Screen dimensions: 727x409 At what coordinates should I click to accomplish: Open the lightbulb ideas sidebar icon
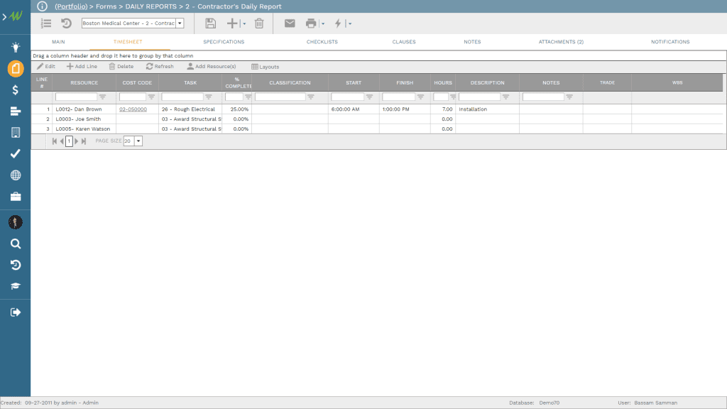point(16,48)
